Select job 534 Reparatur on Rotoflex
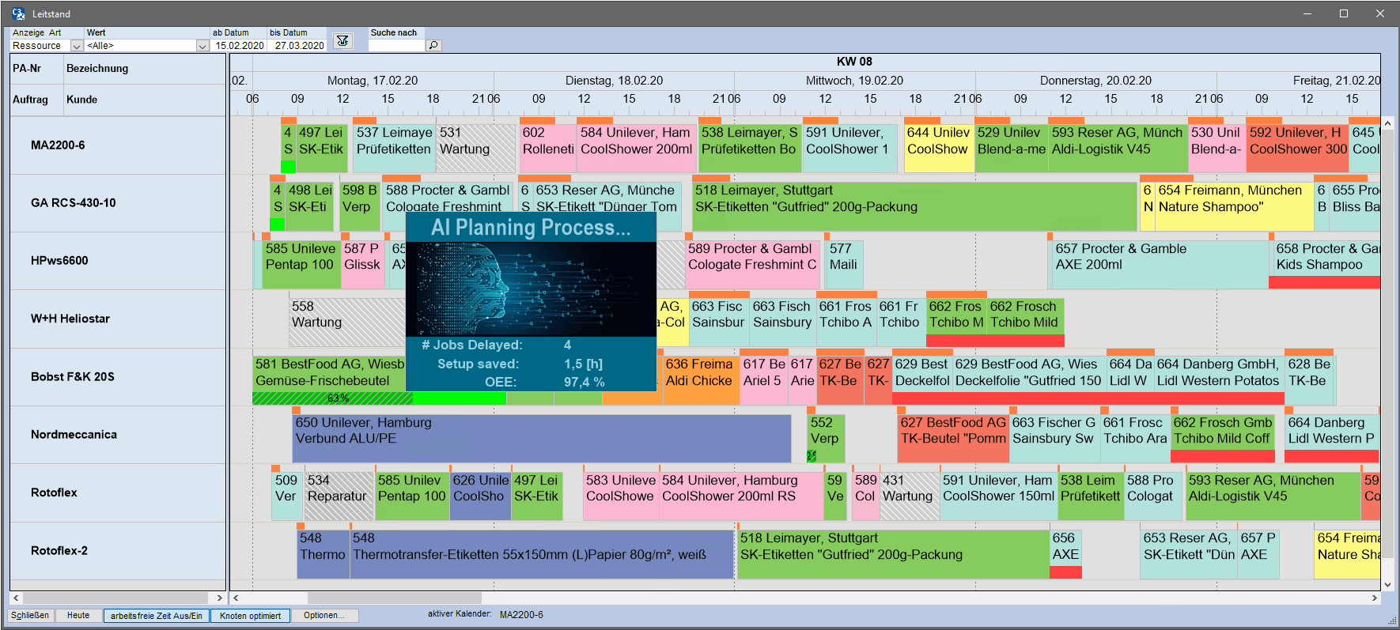 [x=339, y=496]
